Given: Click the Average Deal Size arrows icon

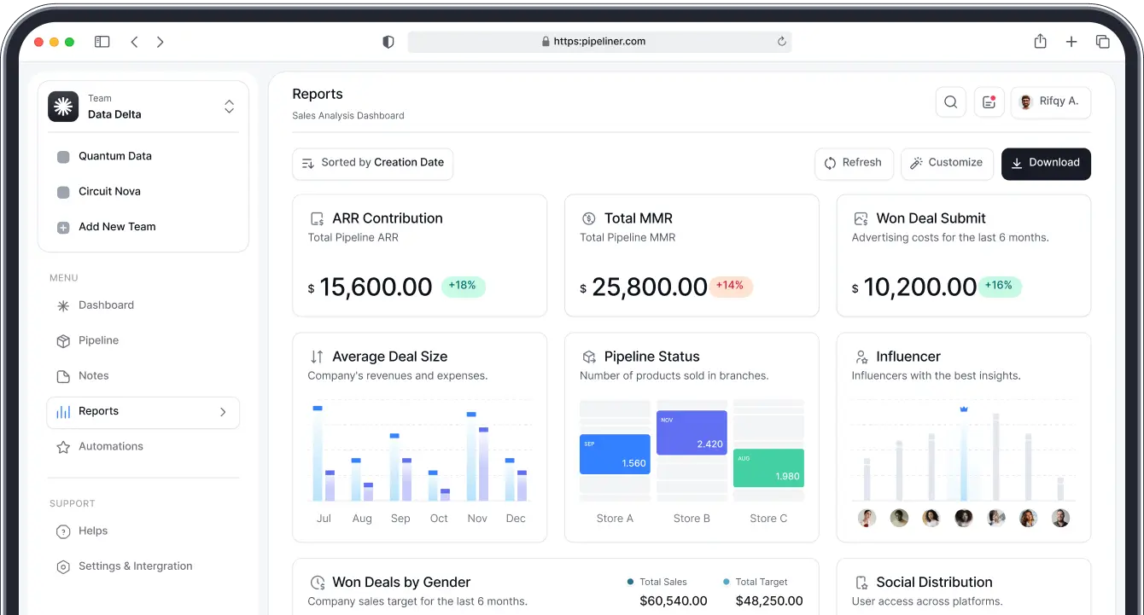Looking at the screenshot, I should click(x=317, y=357).
